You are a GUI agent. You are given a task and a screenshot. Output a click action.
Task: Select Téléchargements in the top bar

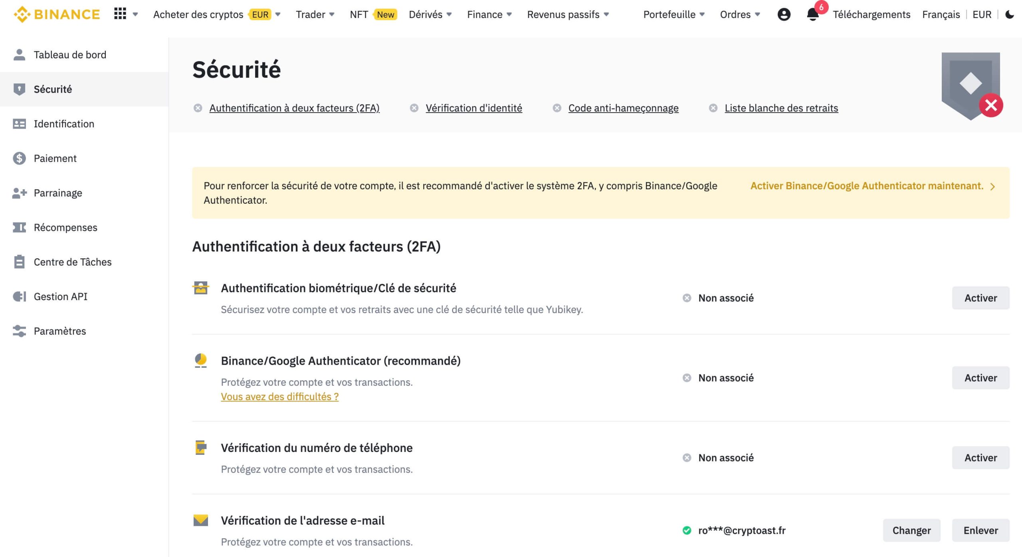pyautogui.click(x=871, y=14)
